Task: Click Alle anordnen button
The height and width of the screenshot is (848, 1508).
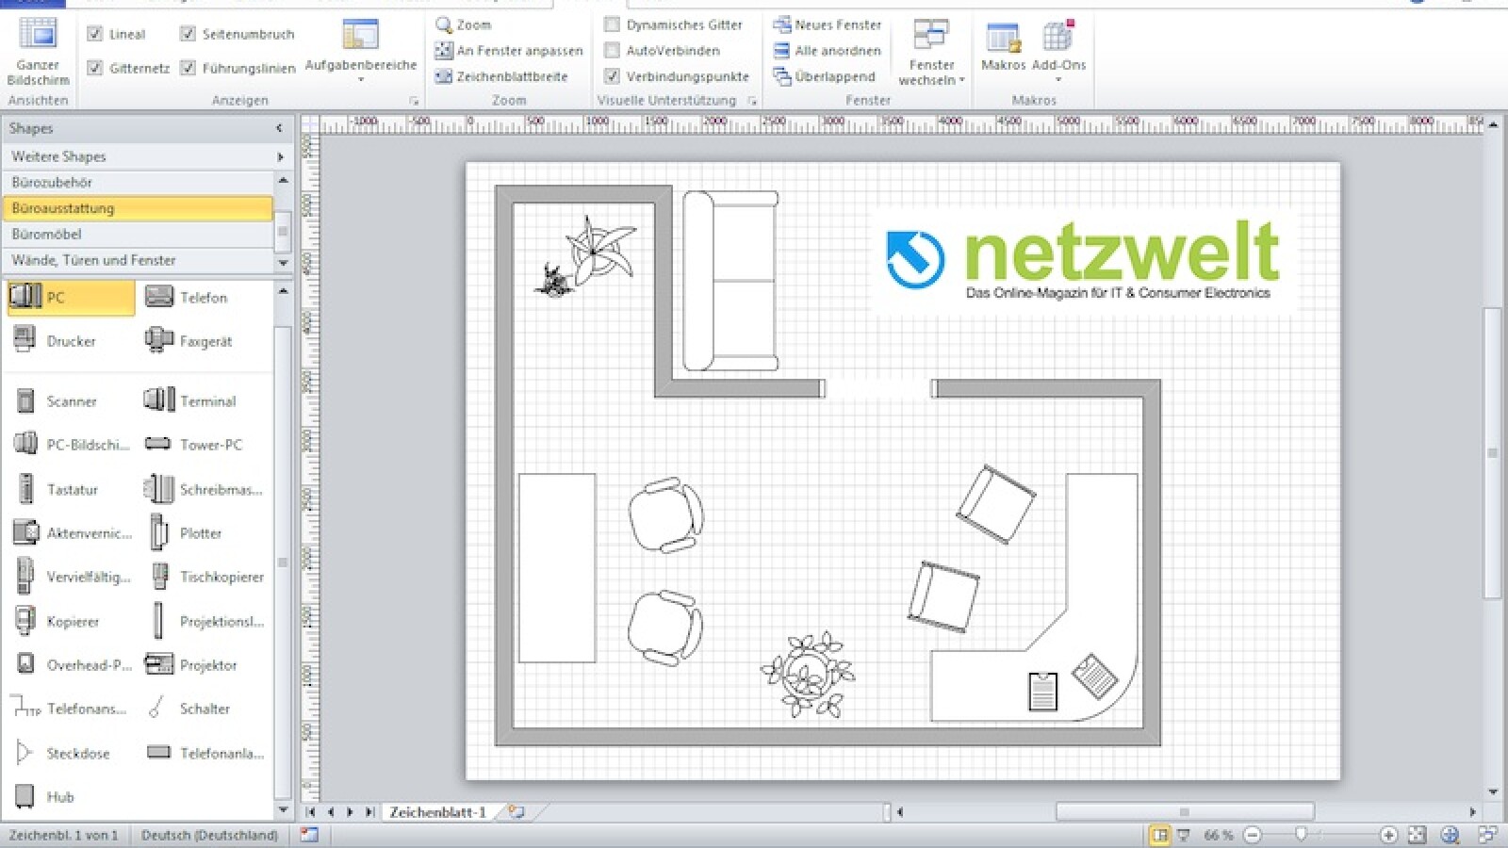Action: (828, 51)
